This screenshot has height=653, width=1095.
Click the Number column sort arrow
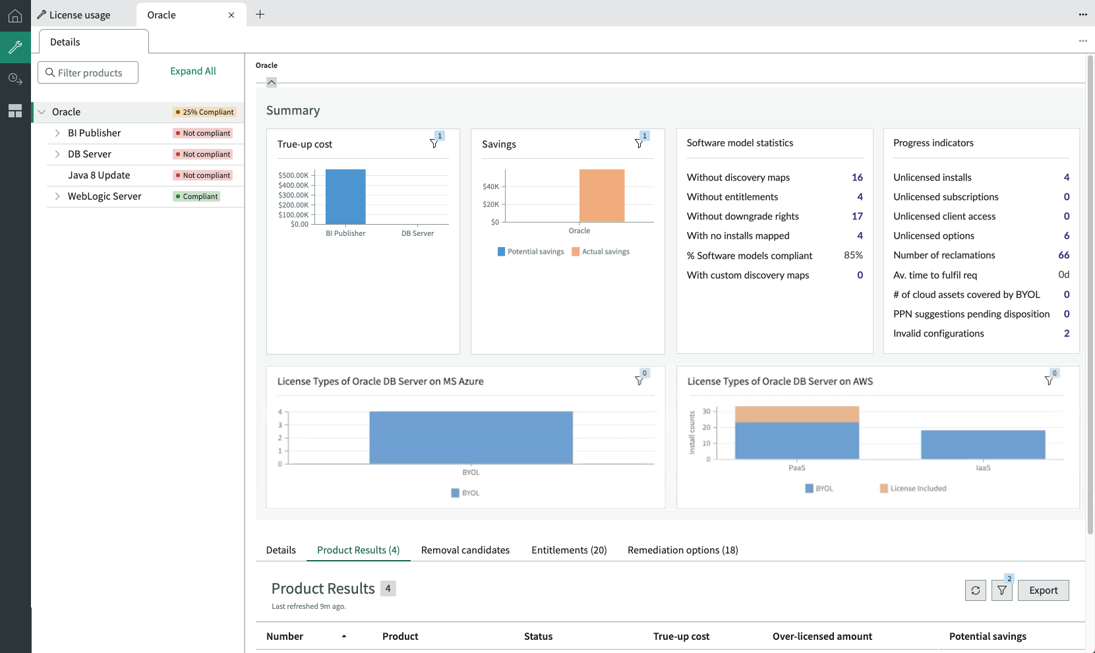pos(344,637)
